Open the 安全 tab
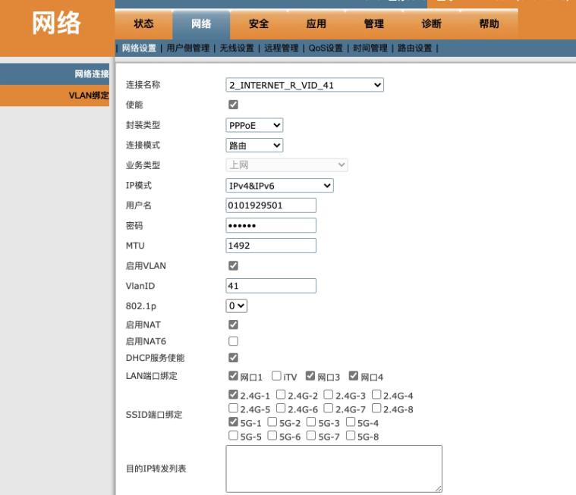Screen dimensions: 576x495 [x=259, y=24]
